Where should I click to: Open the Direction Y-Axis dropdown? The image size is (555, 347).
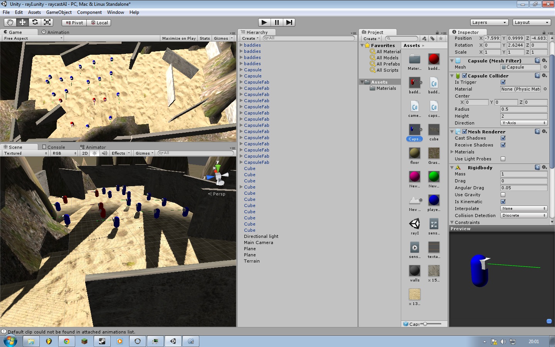click(x=524, y=123)
